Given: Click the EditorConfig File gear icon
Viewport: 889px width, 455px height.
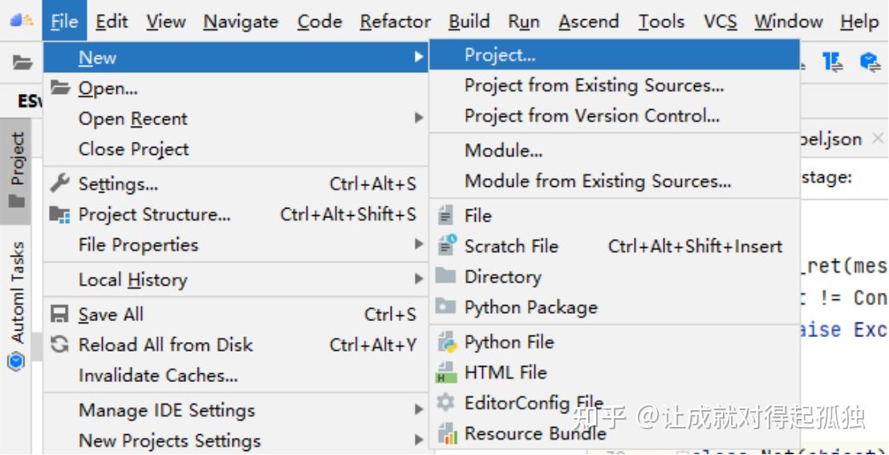Looking at the screenshot, I should (446, 404).
